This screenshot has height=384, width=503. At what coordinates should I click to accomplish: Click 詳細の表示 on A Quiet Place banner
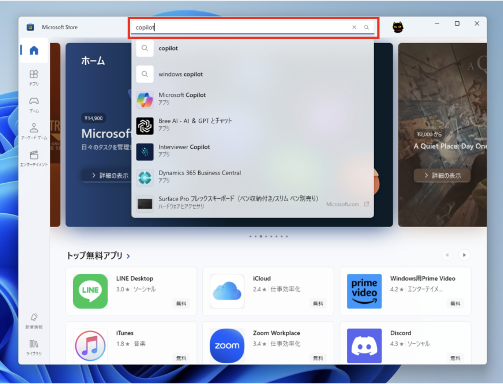[x=442, y=176]
